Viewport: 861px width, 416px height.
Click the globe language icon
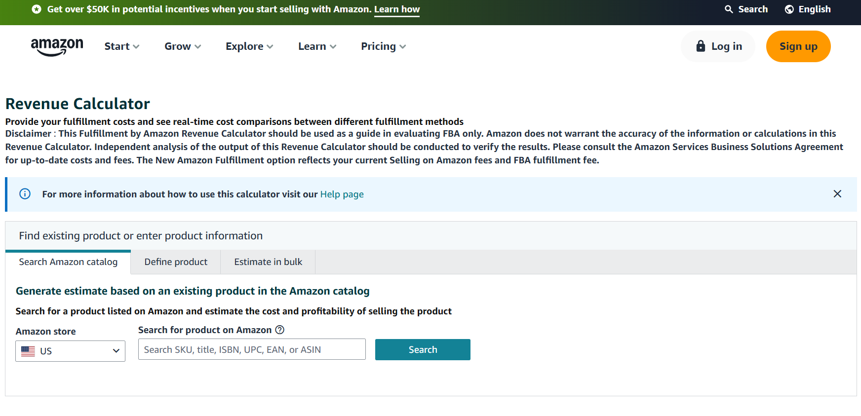point(789,9)
